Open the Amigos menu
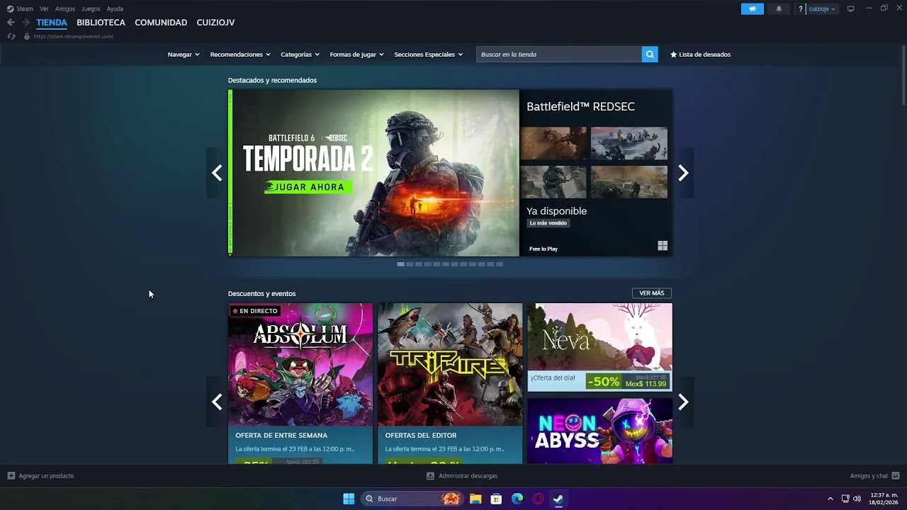 (65, 8)
